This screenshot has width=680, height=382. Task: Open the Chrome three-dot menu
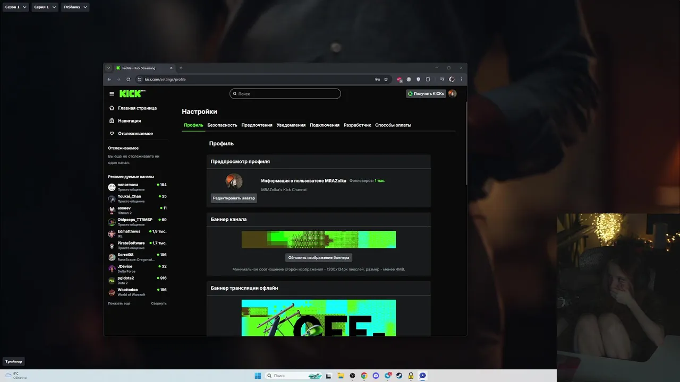(461, 79)
